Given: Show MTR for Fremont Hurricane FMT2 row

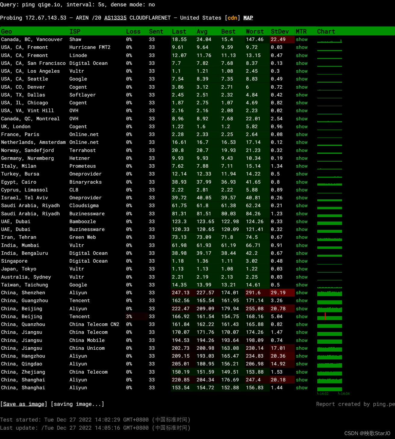Looking at the screenshot, I should [x=302, y=47].
